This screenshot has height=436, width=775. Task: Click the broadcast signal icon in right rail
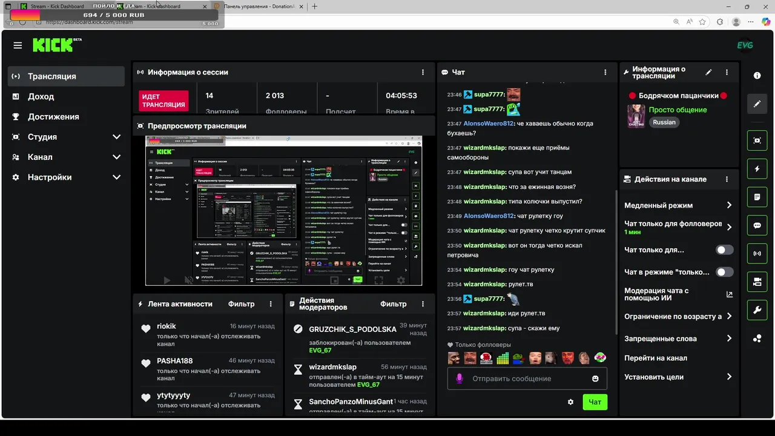point(757,253)
